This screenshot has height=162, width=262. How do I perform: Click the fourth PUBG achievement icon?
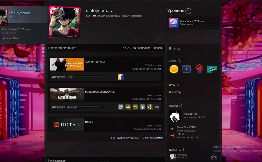pos(143,107)
